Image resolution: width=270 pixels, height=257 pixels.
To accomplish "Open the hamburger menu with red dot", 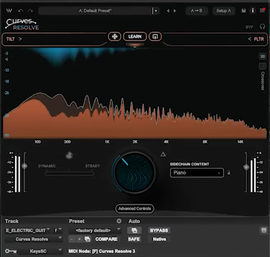I will point(262,10).
